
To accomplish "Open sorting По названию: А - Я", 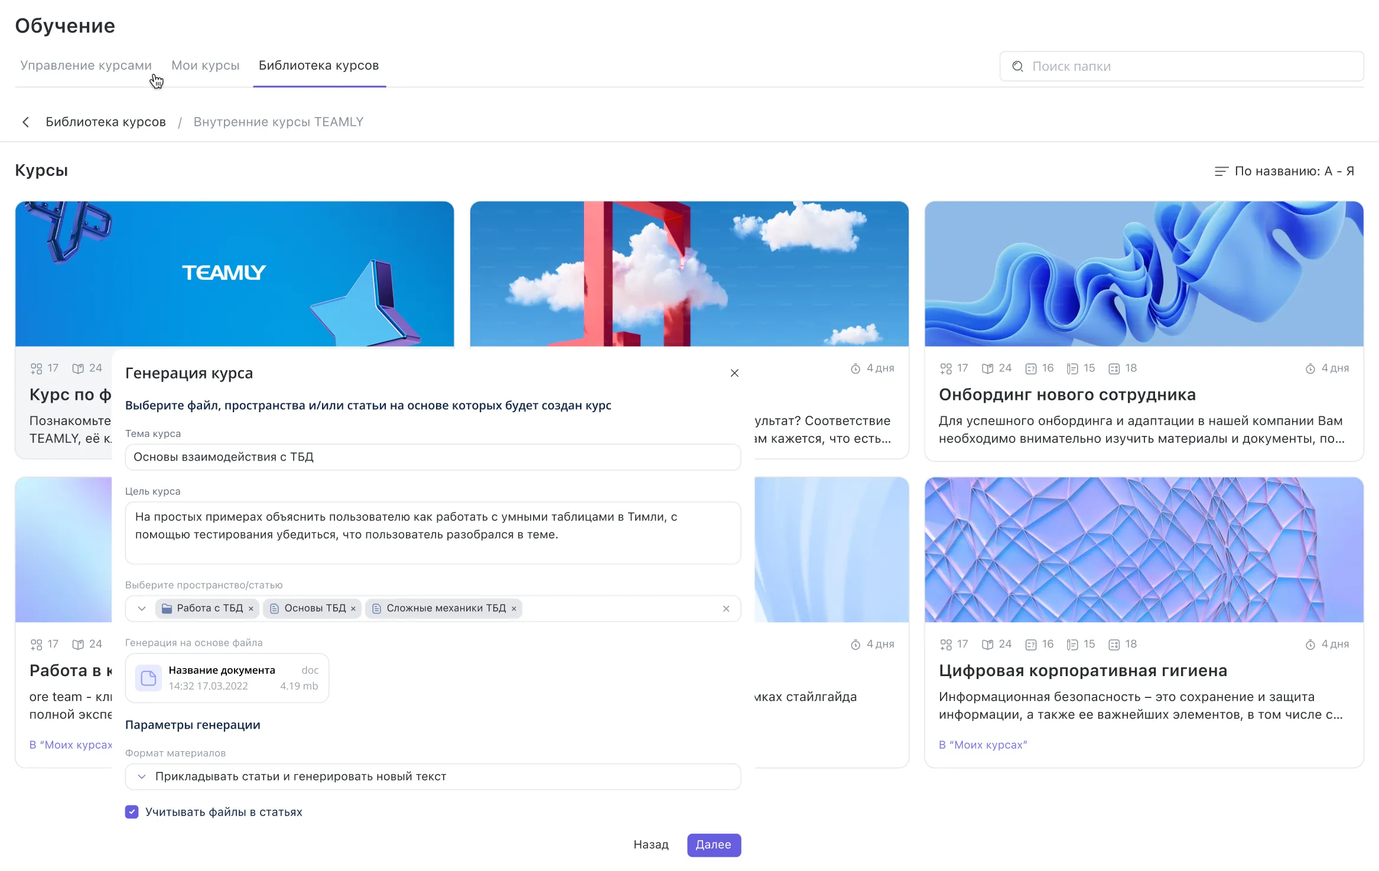I will (x=1294, y=171).
